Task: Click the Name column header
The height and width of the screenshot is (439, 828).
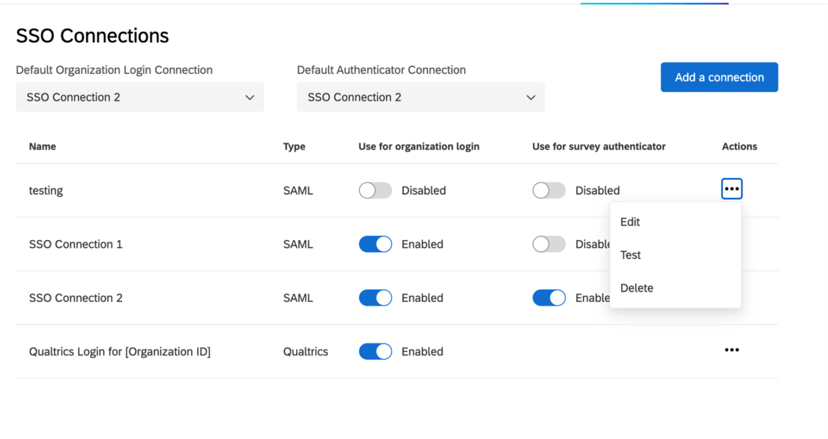Action: point(42,147)
